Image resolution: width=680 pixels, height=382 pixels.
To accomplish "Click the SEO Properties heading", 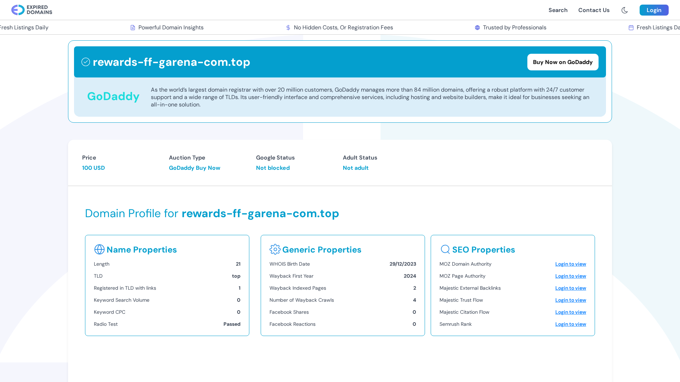I will click(x=483, y=250).
